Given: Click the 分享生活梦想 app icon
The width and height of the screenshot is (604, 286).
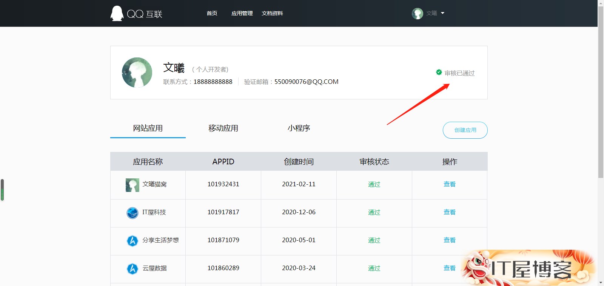Looking at the screenshot, I should (133, 241).
